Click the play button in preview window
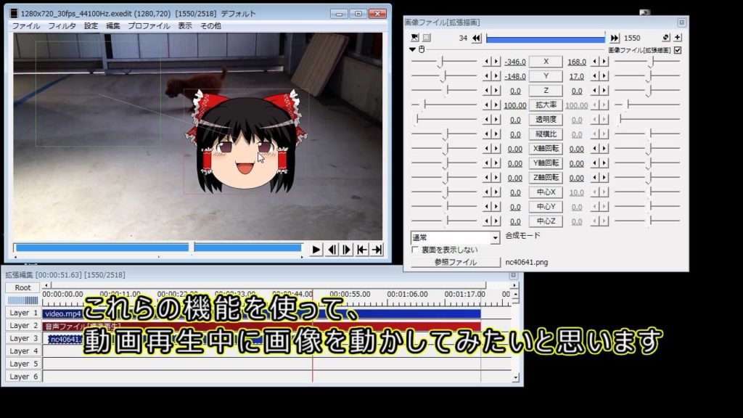The height and width of the screenshot is (418, 743). tap(316, 249)
